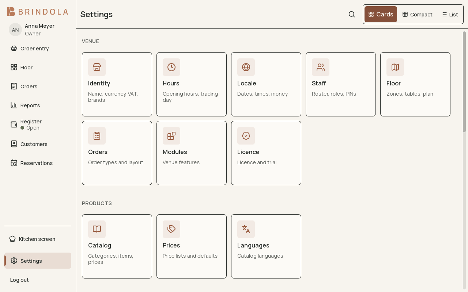Click the Catalog open-book icon
Image resolution: width=468 pixels, height=292 pixels.
97,229
